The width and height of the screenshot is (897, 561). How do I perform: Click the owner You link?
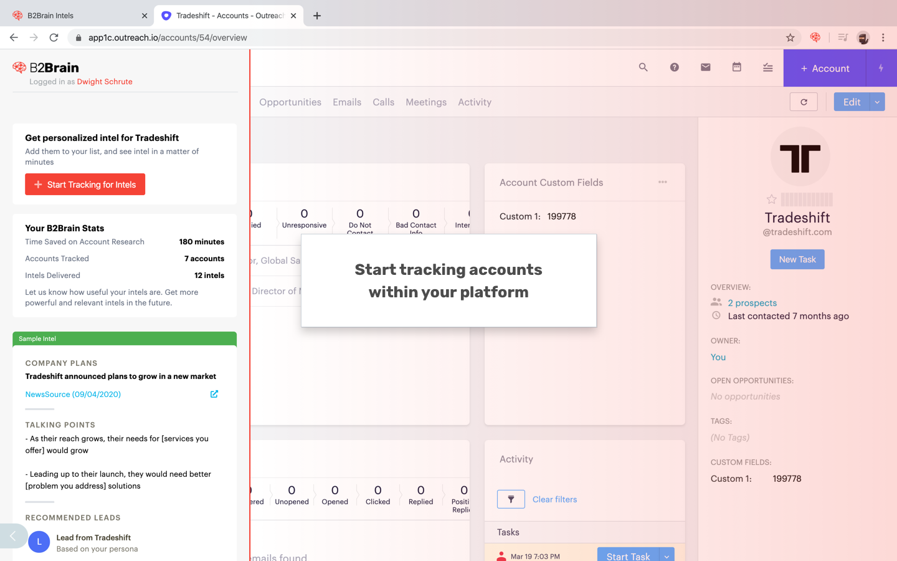pyautogui.click(x=718, y=357)
